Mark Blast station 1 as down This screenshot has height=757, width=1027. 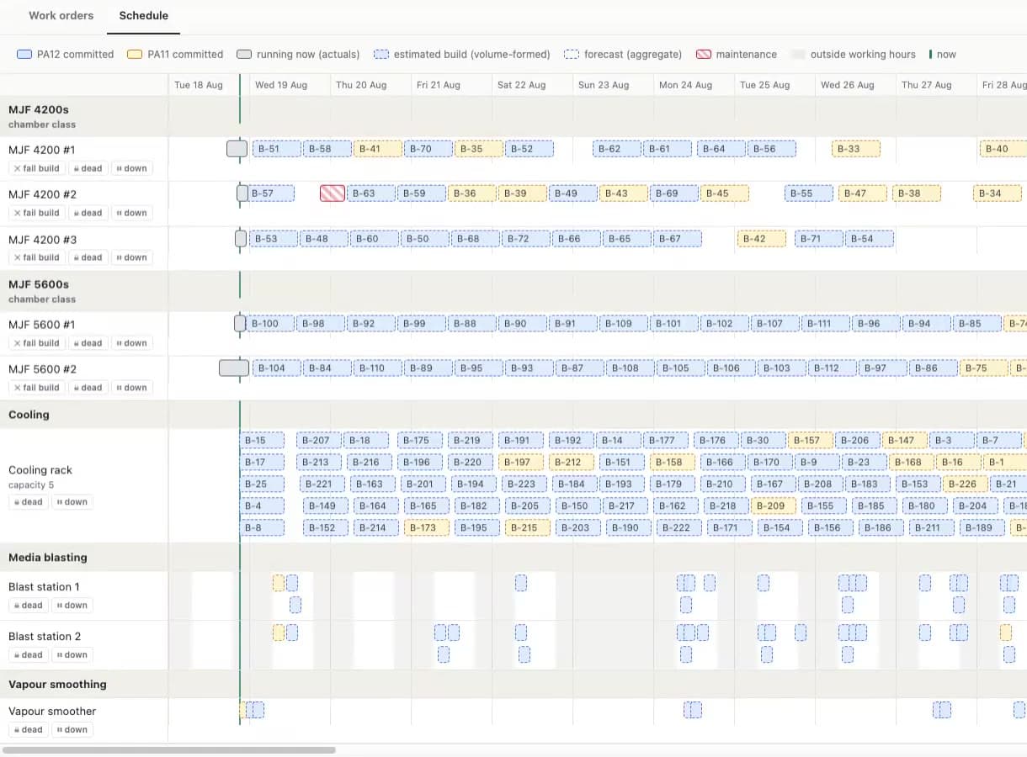(x=72, y=606)
